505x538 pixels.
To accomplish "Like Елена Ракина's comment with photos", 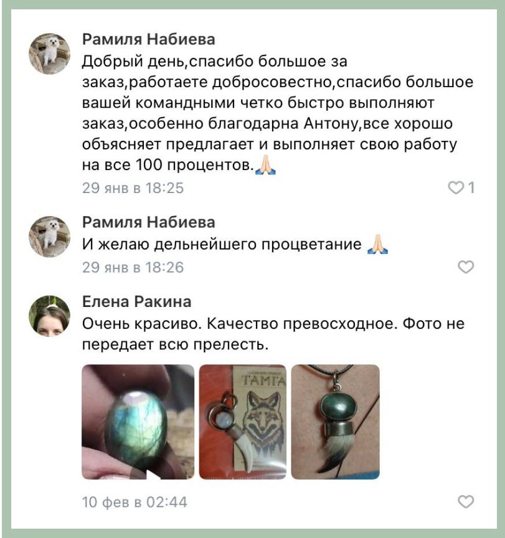I will pyautogui.click(x=466, y=502).
